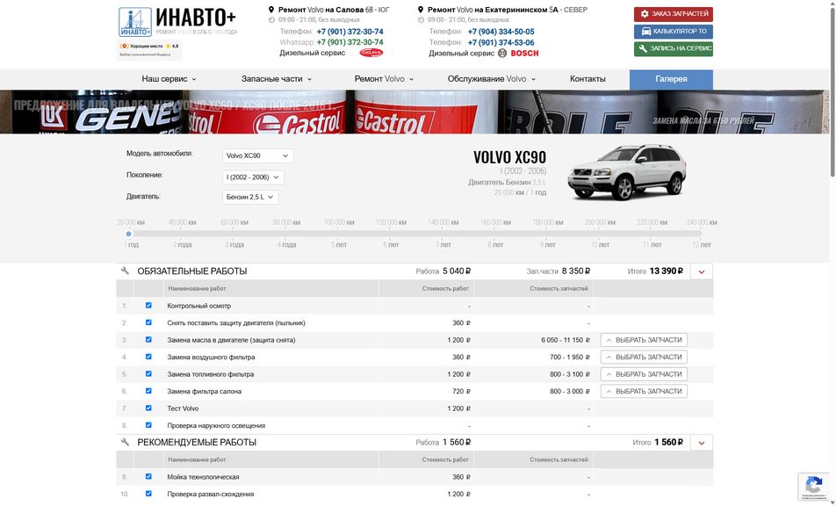Collapse the ОБЯЗАТЕЛЬНЫЕ РАБОТЫ section with red chevron

pyautogui.click(x=702, y=271)
